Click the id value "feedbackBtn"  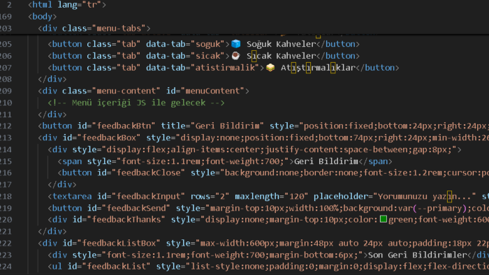[x=124, y=126]
